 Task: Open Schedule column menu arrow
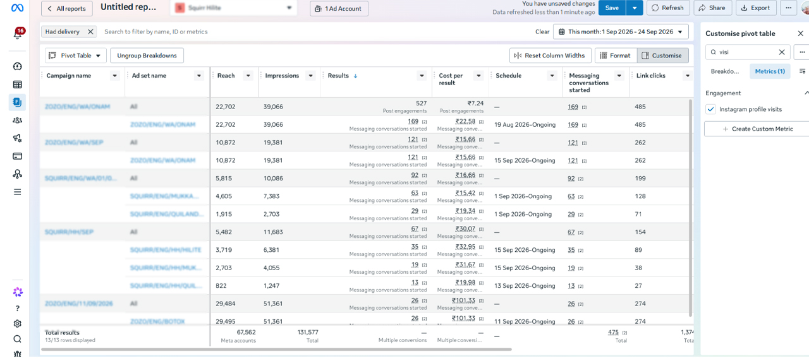click(x=552, y=76)
